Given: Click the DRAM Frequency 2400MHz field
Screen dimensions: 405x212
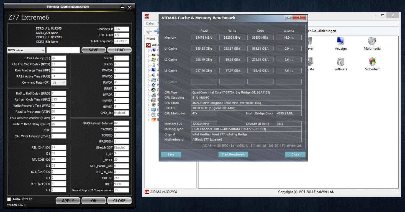Looking at the screenshot, I should (121, 41).
